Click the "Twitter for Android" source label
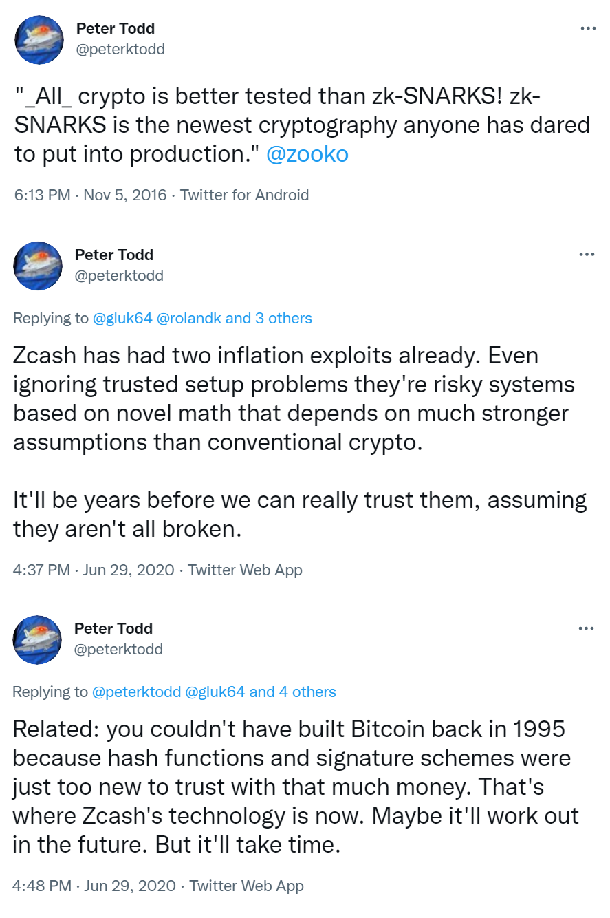This screenshot has width=610, height=918. click(x=244, y=195)
